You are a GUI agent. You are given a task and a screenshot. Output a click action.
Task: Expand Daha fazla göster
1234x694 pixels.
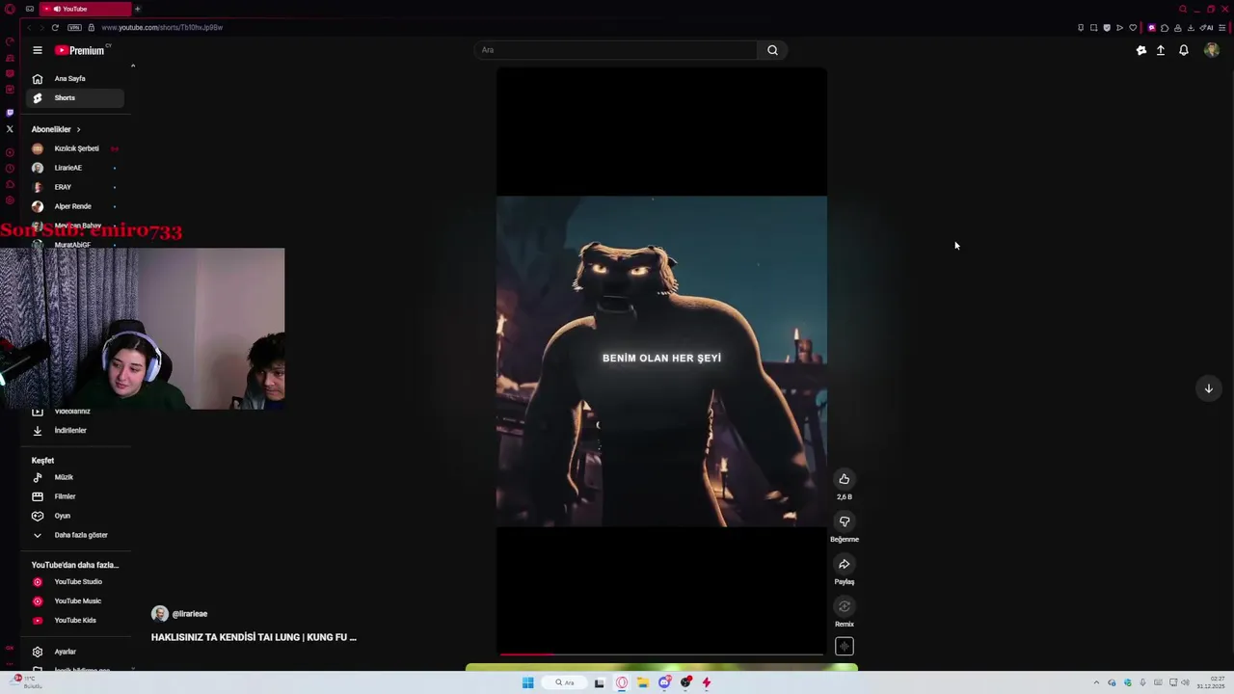(x=75, y=535)
